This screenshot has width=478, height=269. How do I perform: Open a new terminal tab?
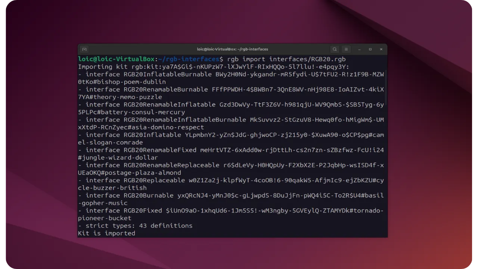84,49
